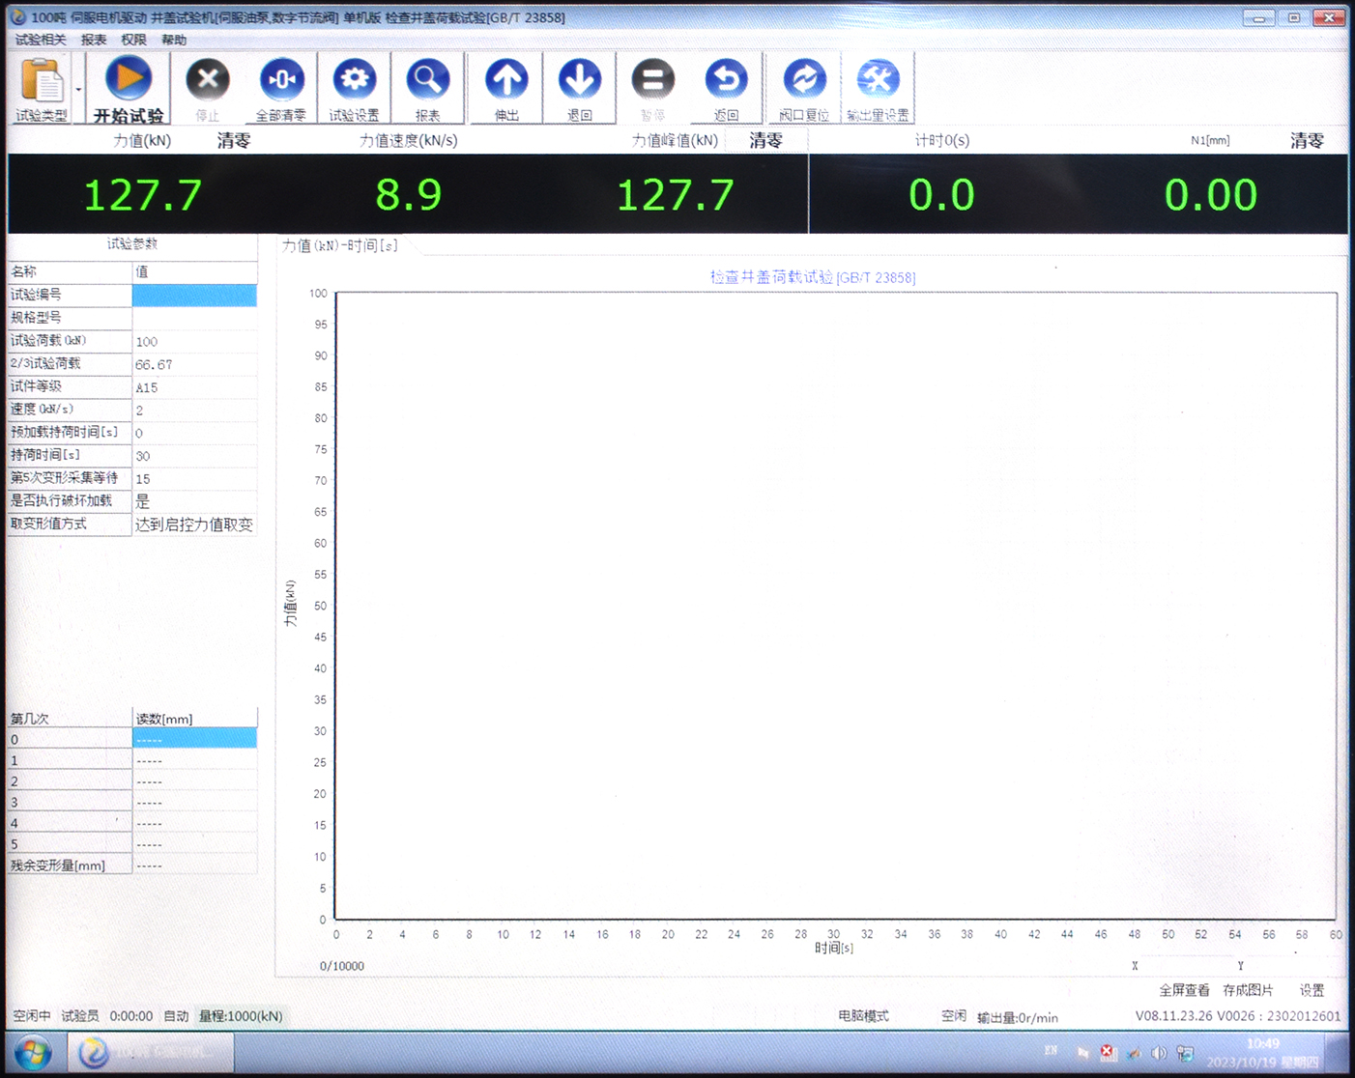Image resolution: width=1355 pixels, height=1078 pixels.
Task: Expand the 试验类型 dropdown arrow
Action: (x=78, y=90)
